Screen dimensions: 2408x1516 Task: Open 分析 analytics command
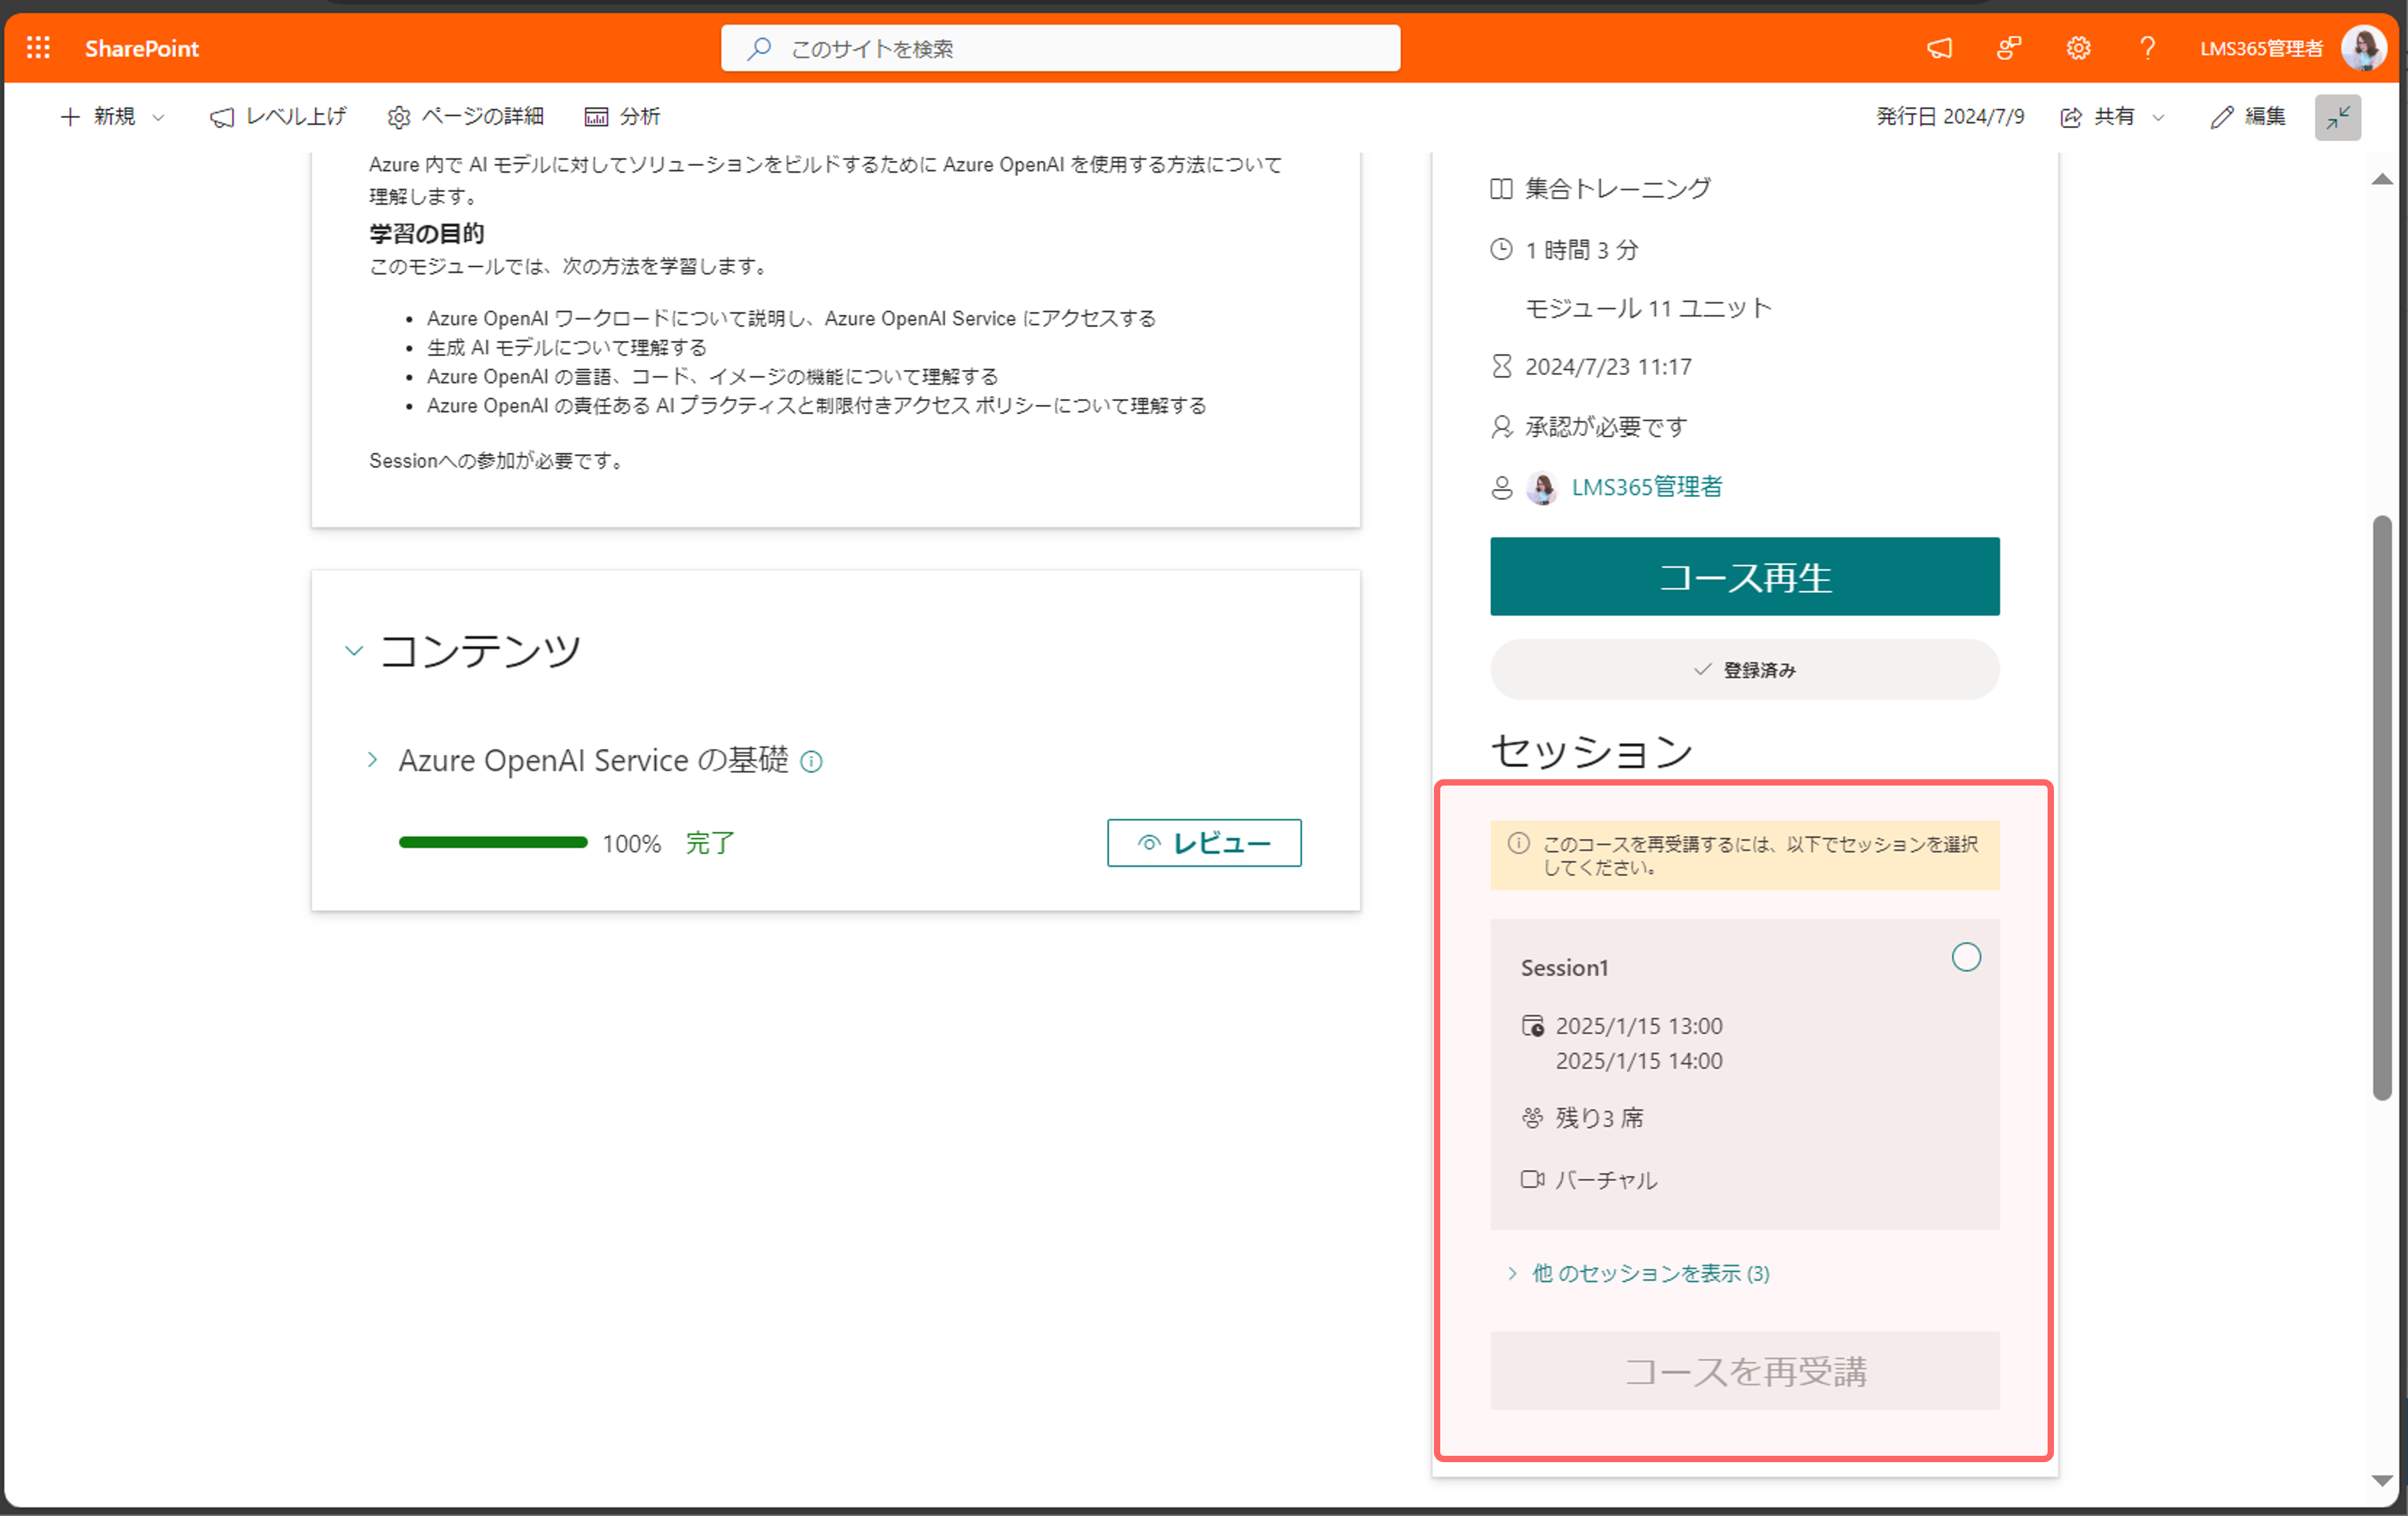(x=622, y=116)
